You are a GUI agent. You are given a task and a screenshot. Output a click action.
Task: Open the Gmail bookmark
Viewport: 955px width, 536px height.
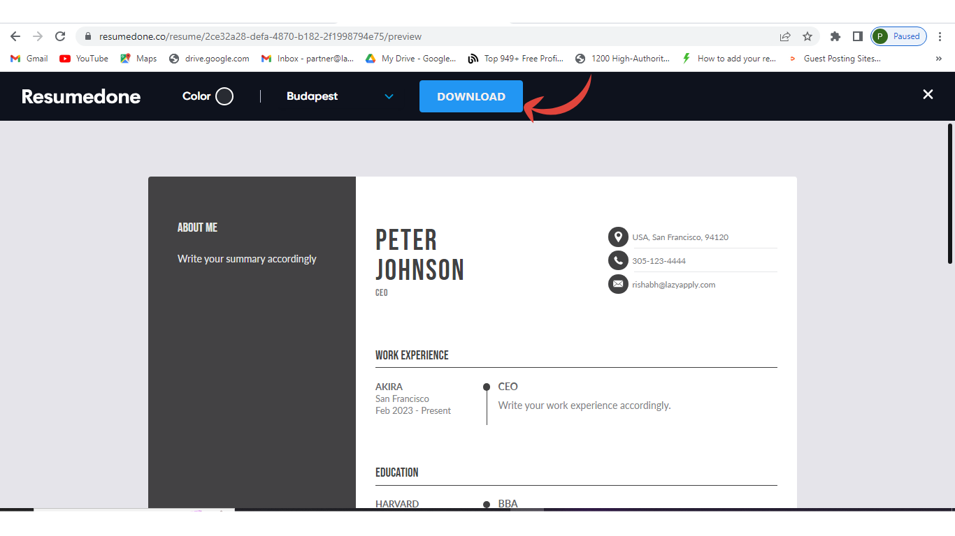click(x=29, y=59)
